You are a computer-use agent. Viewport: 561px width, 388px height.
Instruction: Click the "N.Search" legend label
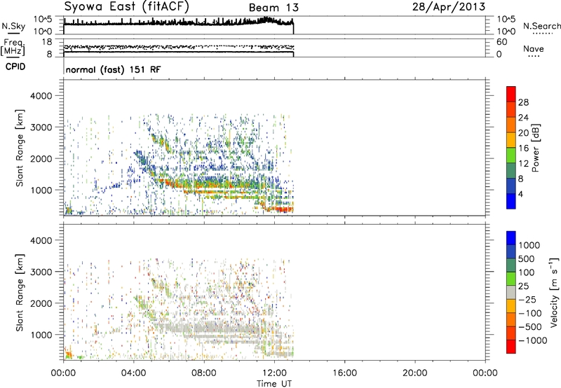542,26
